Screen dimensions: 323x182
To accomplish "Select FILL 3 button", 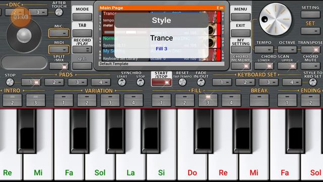I will [x=208, y=100].
